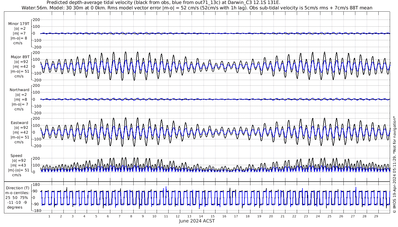Click the 'degrees' unit label
398x227 pixels.
pos(15,207)
